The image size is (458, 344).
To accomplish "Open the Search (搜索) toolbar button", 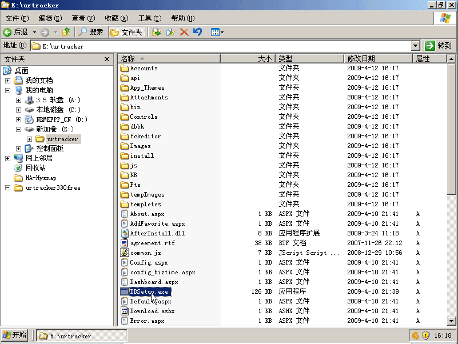I will coord(91,32).
